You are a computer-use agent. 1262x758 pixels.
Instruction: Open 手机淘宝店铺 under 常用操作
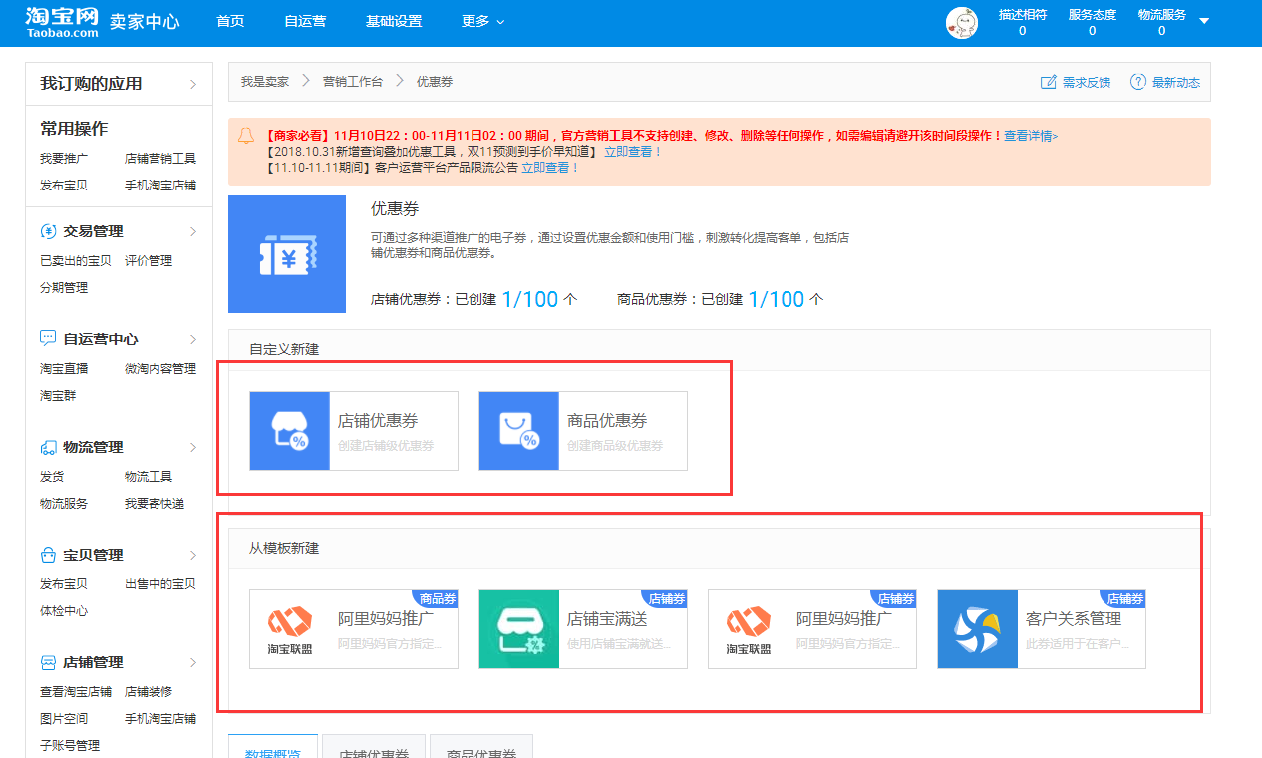pos(160,185)
